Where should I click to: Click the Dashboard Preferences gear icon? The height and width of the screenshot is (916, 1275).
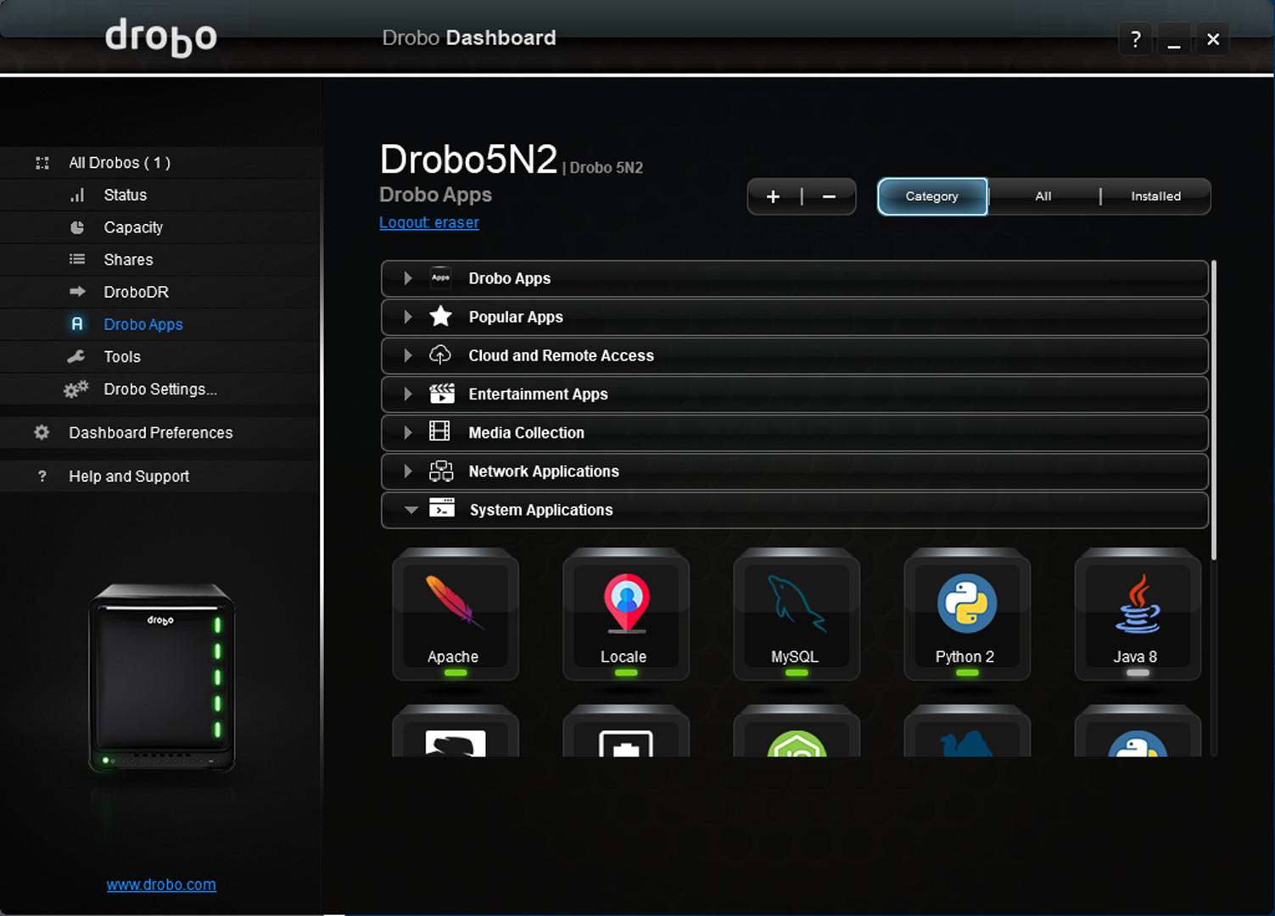42,433
